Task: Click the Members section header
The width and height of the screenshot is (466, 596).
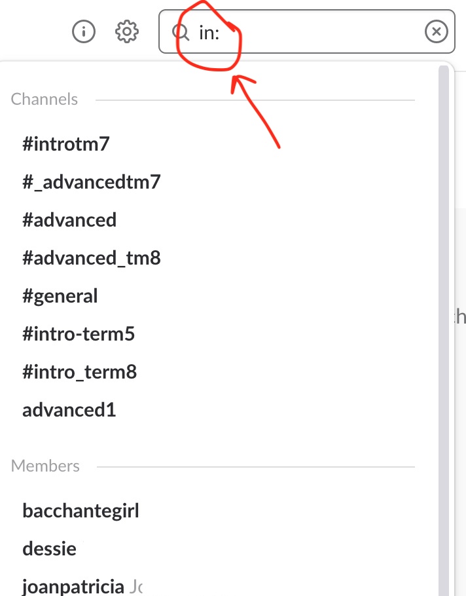Action: (45, 466)
